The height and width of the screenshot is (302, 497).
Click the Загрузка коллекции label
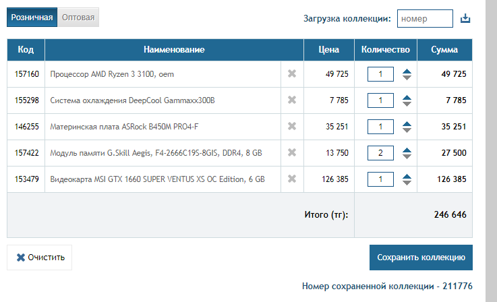tap(347, 19)
